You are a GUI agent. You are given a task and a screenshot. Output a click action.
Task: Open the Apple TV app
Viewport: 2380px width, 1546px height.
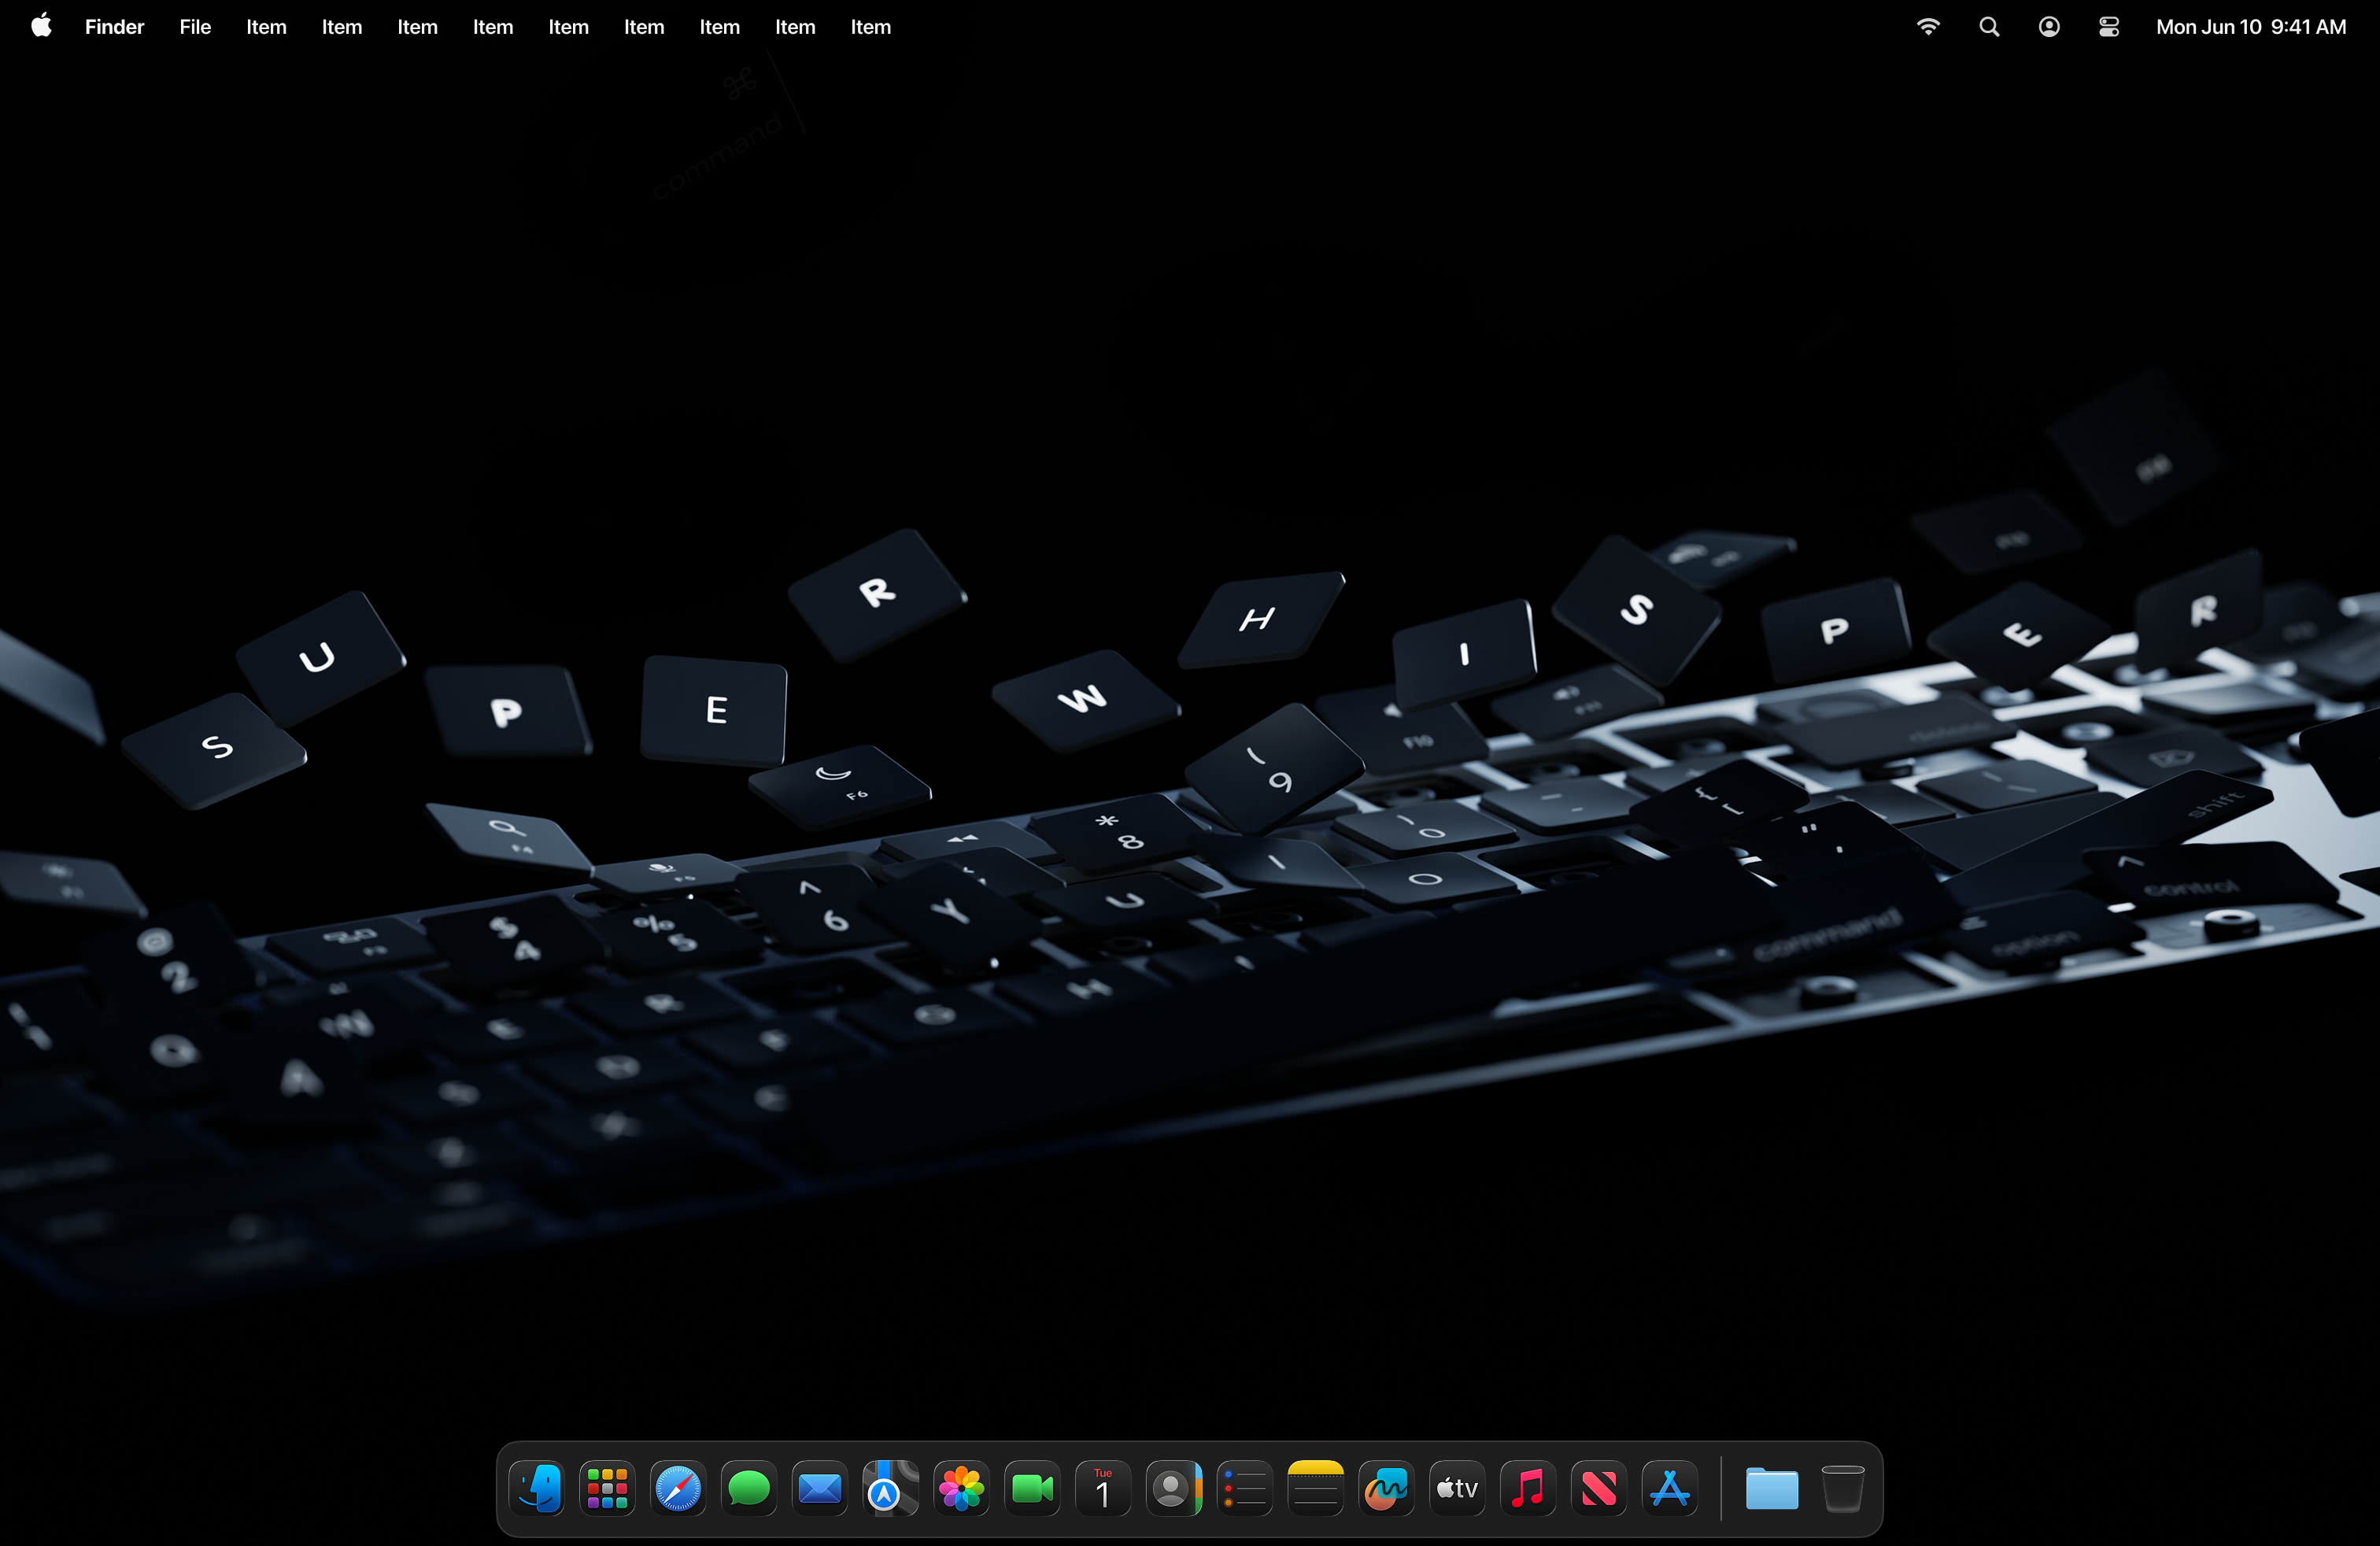point(1457,1489)
